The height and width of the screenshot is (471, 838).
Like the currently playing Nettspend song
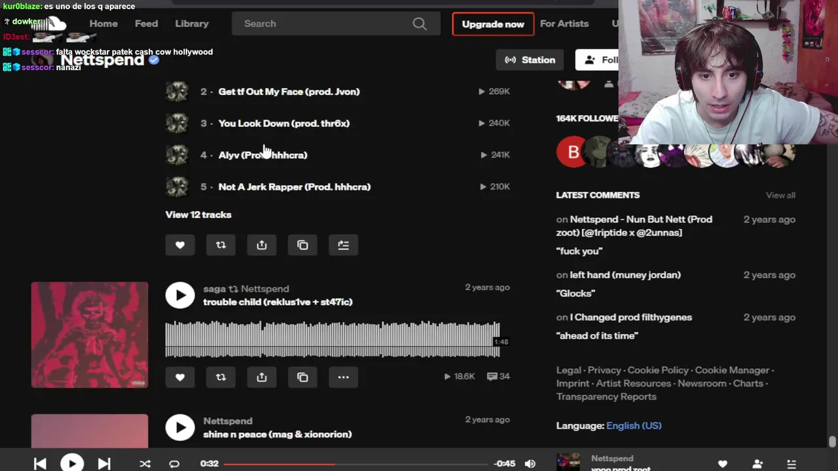click(723, 464)
